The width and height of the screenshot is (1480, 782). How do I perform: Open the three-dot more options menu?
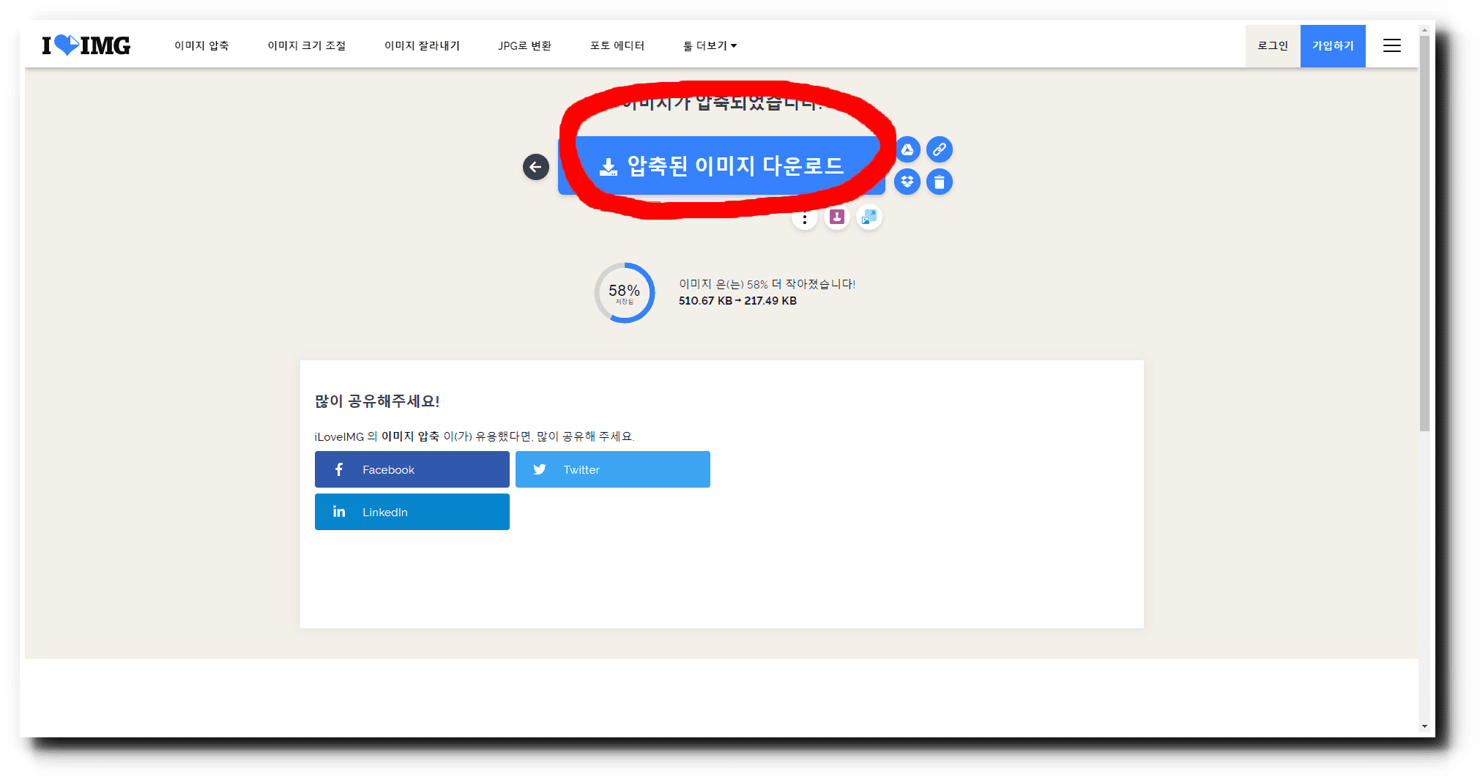point(805,217)
